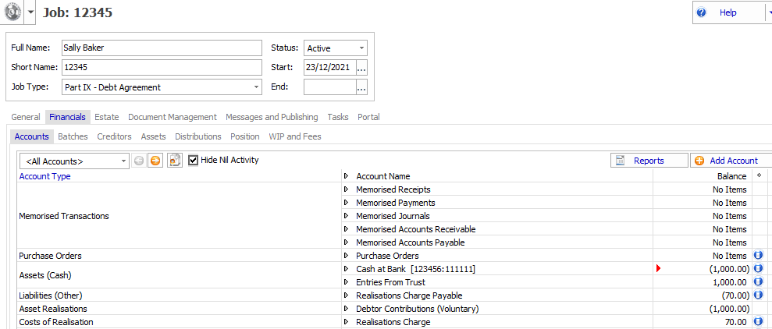Viewport: 772px width, 329px height.
Task: Click the blue Help question mark icon
Action: coord(702,13)
